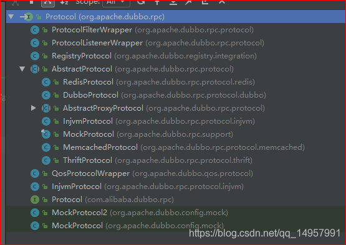Collapse the root Protocol (org.apache.dubbo.rpc) node

11,17
